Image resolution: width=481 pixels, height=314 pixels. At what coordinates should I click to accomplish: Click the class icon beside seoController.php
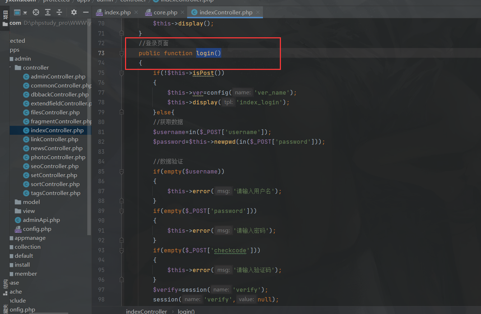tap(26, 166)
